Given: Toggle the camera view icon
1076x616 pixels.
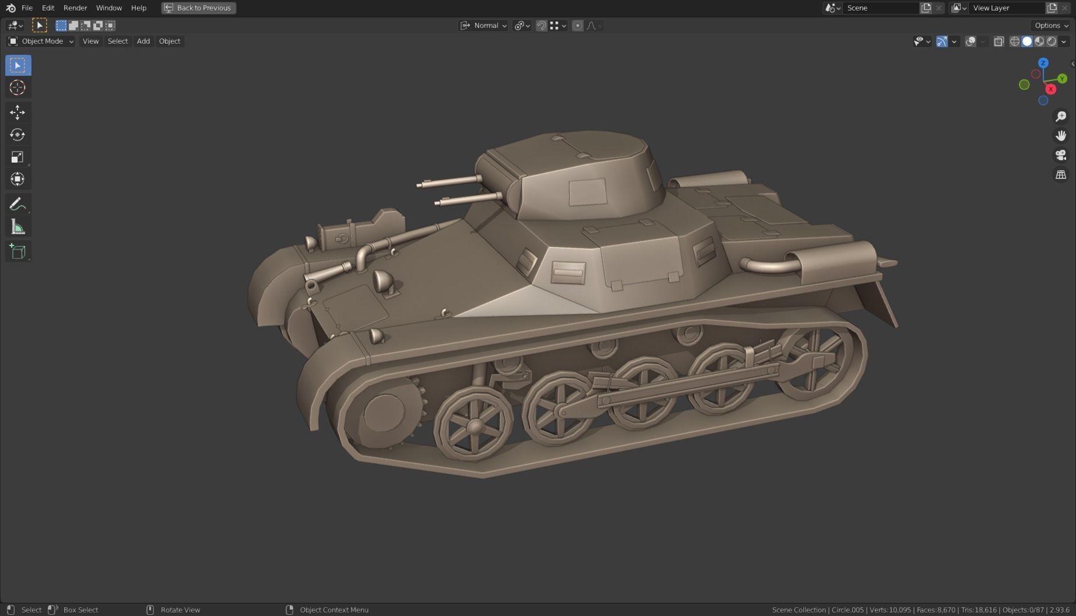Looking at the screenshot, I should pos(1061,155).
